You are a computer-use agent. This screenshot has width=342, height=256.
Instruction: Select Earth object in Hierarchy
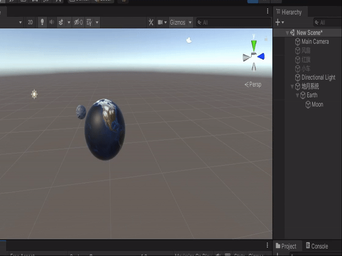[312, 95]
